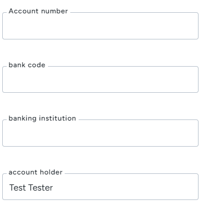Focus the bank code text box

100,79
